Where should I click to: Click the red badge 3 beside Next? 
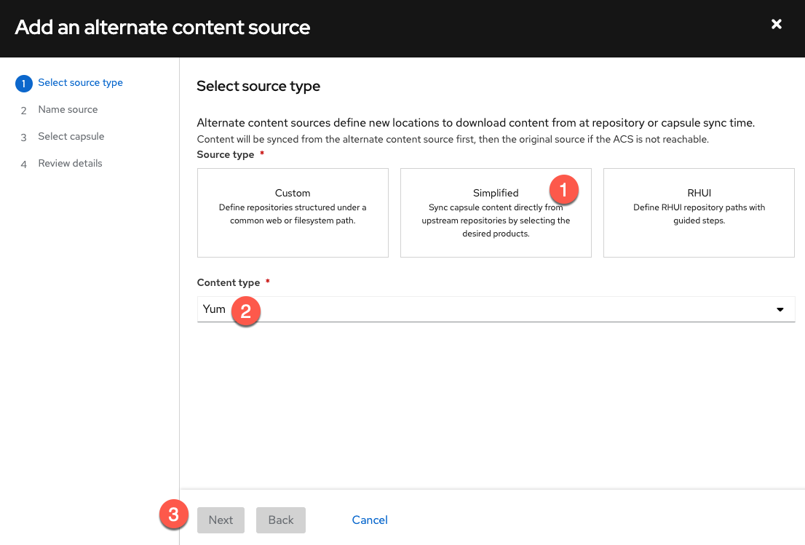tap(173, 515)
